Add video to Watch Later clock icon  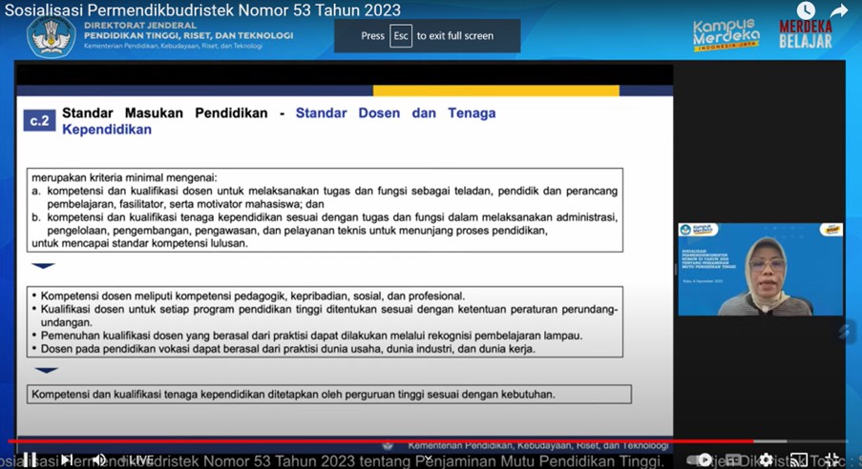coord(806,10)
